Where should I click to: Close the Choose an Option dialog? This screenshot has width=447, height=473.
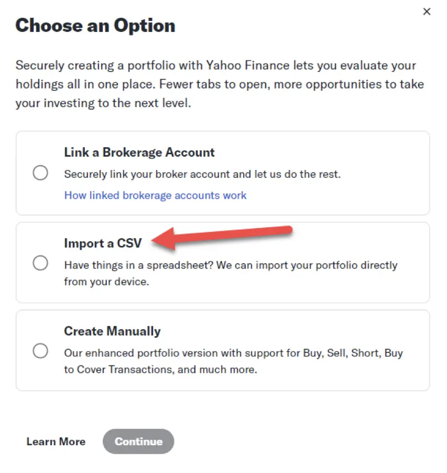[427, 12]
